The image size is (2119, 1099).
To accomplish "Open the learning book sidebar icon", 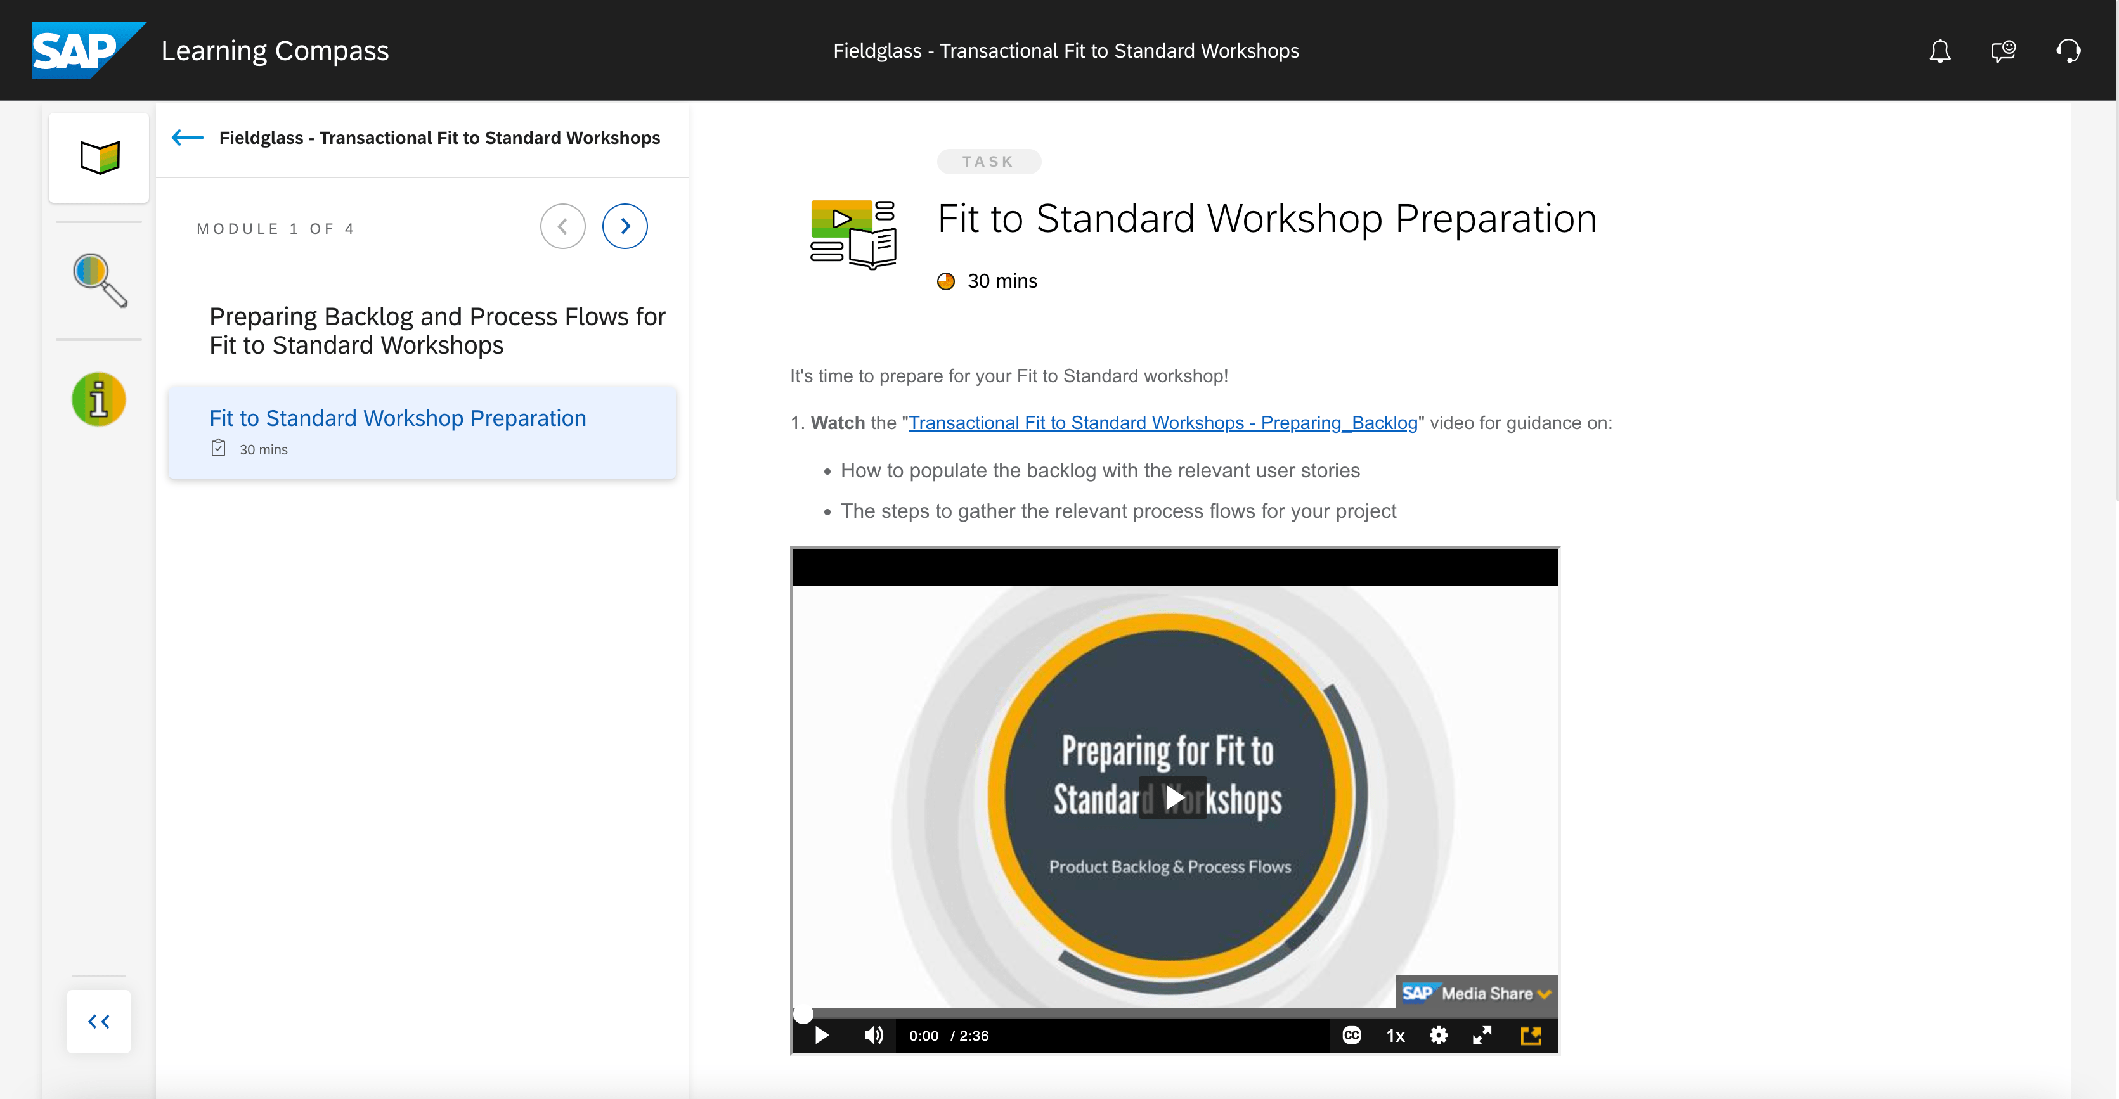I will 99,157.
